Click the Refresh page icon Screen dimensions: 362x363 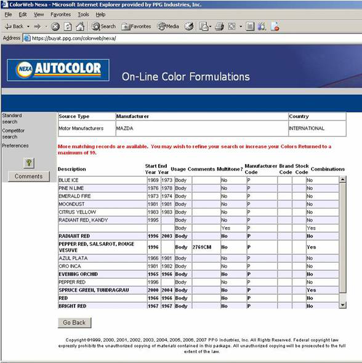coord(68,26)
